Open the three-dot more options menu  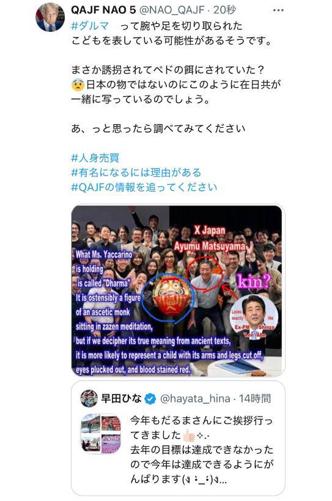click(x=278, y=10)
